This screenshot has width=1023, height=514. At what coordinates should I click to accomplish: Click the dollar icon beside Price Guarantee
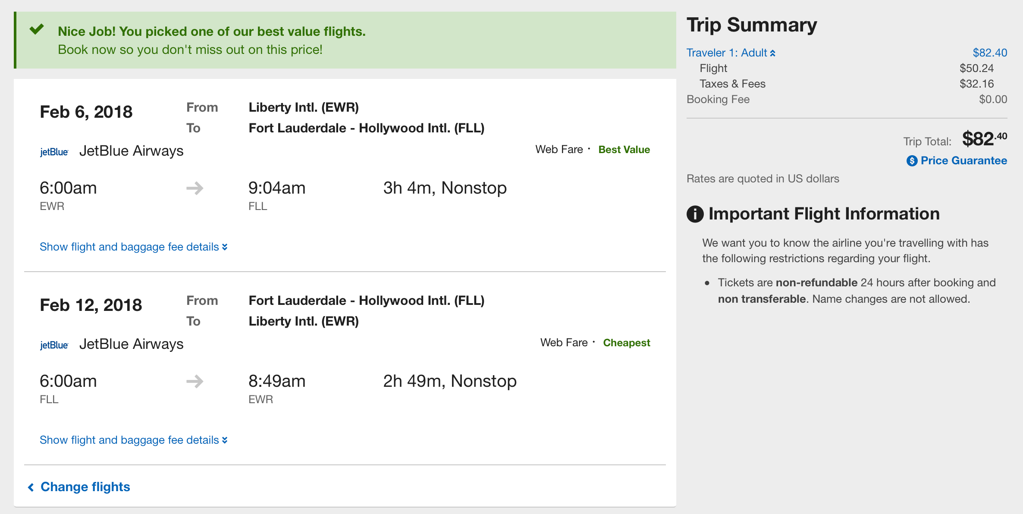coord(912,161)
